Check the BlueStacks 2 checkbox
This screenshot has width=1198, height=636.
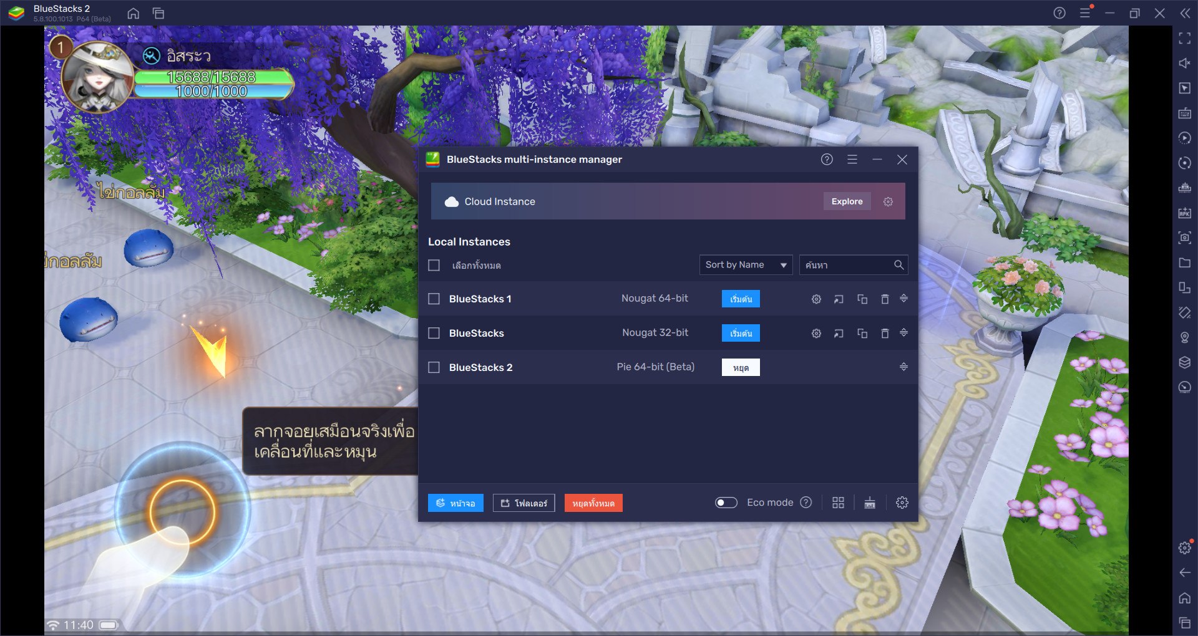click(434, 368)
